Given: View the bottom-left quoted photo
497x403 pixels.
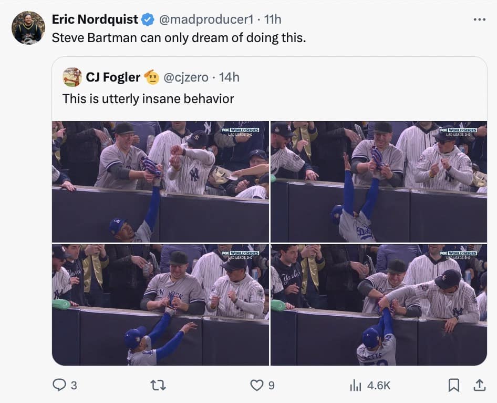Looking at the screenshot, I should (x=160, y=305).
